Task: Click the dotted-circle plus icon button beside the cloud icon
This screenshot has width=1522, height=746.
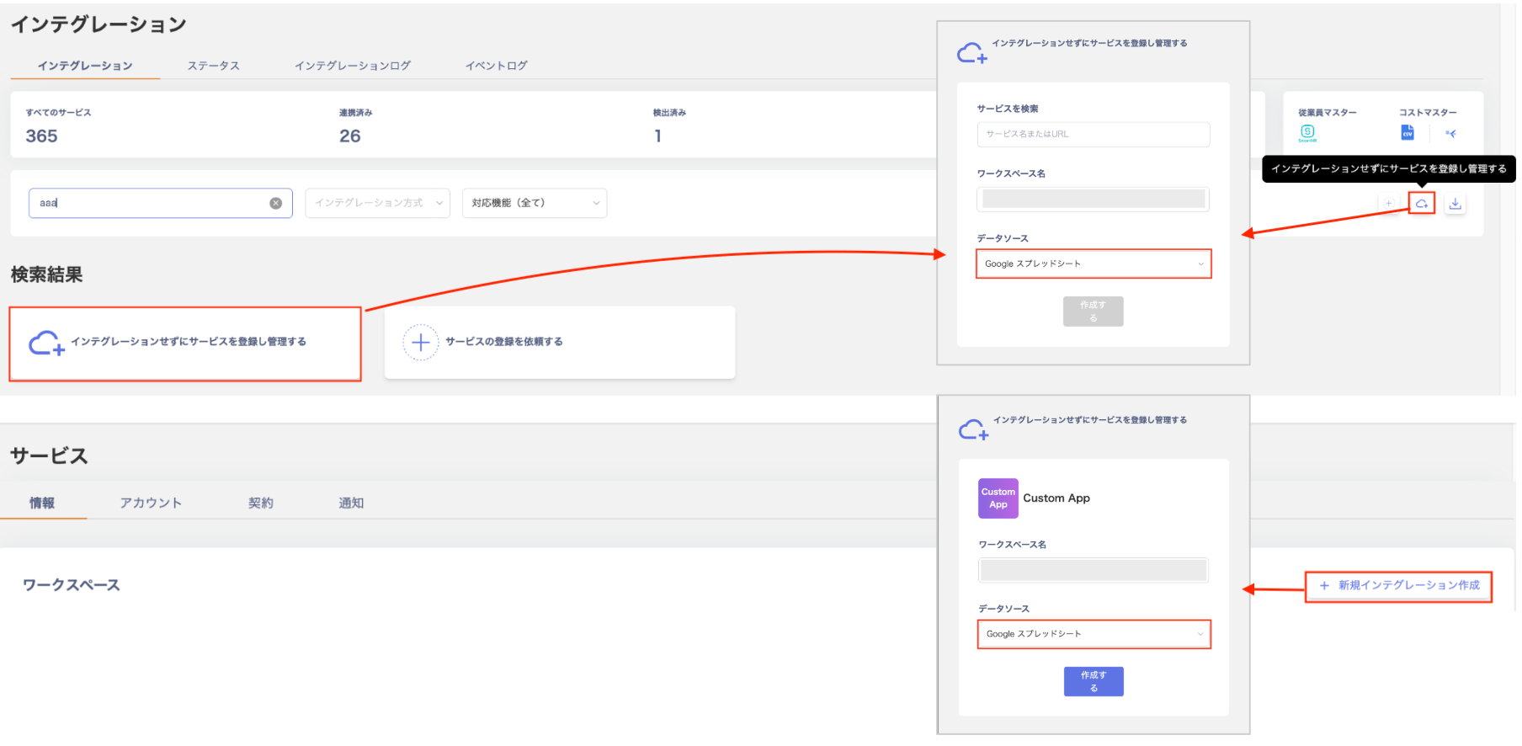Action: click(1389, 203)
